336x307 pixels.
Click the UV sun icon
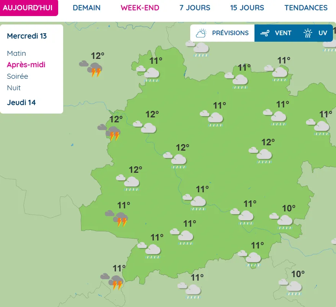click(x=308, y=33)
